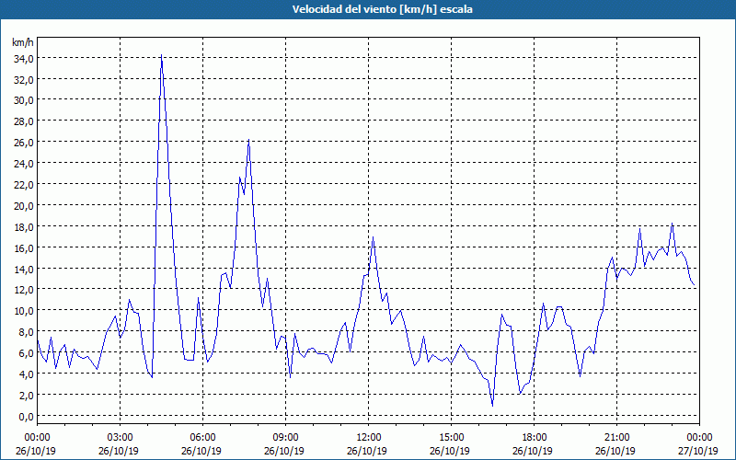Click the 12,0 y-axis label

23,290
